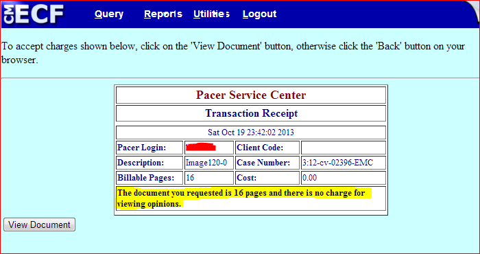Click the timestamp Sat Oct 19 23:42:02 2013
480x254 pixels.
point(251,132)
